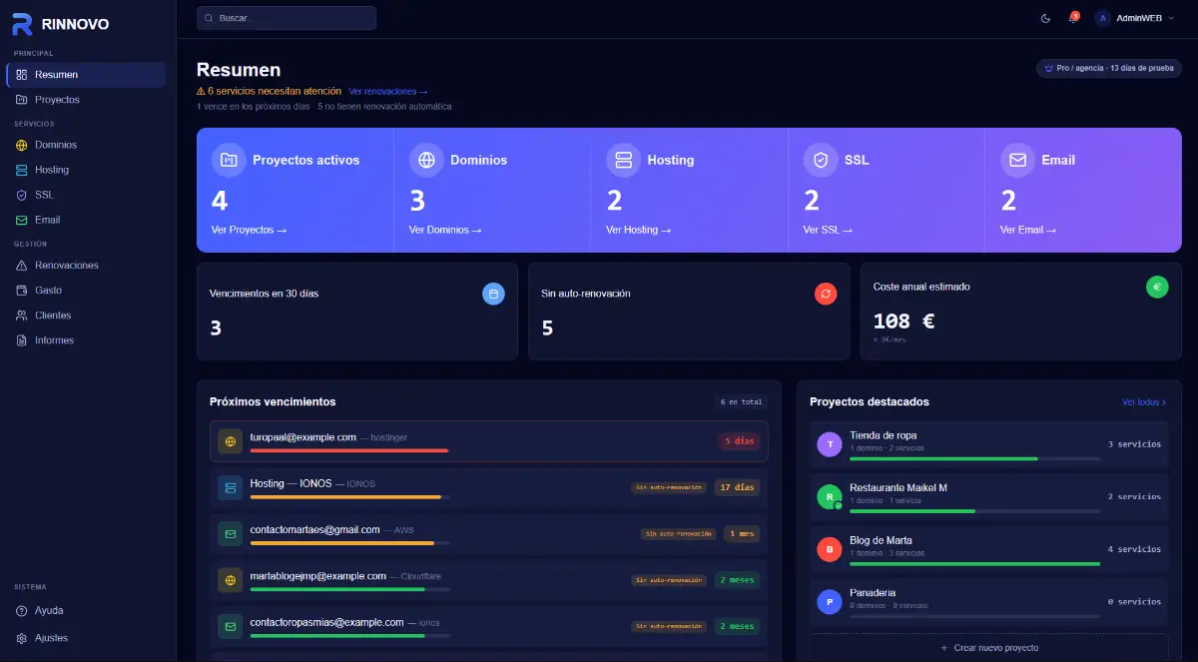Click the Hosting server icon card
Viewport: 1198px width, 662px height.
pyautogui.click(x=624, y=160)
